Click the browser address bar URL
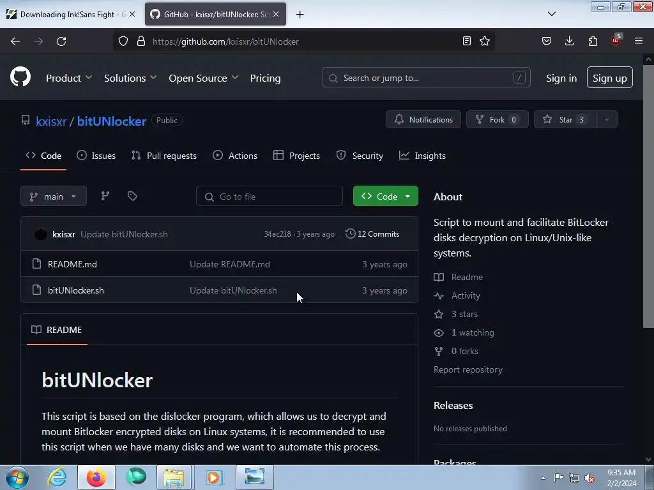 [225, 41]
